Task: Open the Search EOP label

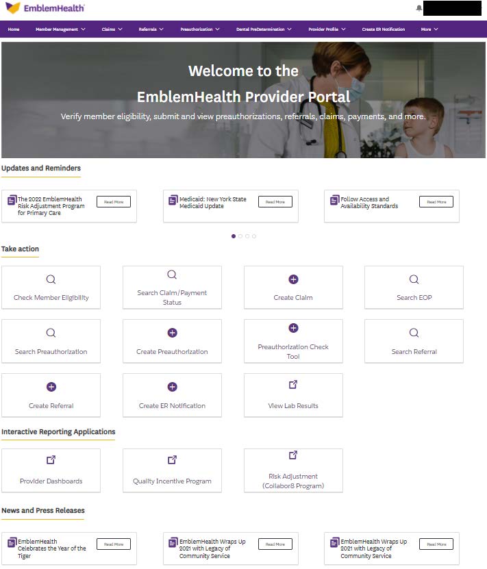Action: 414,298
